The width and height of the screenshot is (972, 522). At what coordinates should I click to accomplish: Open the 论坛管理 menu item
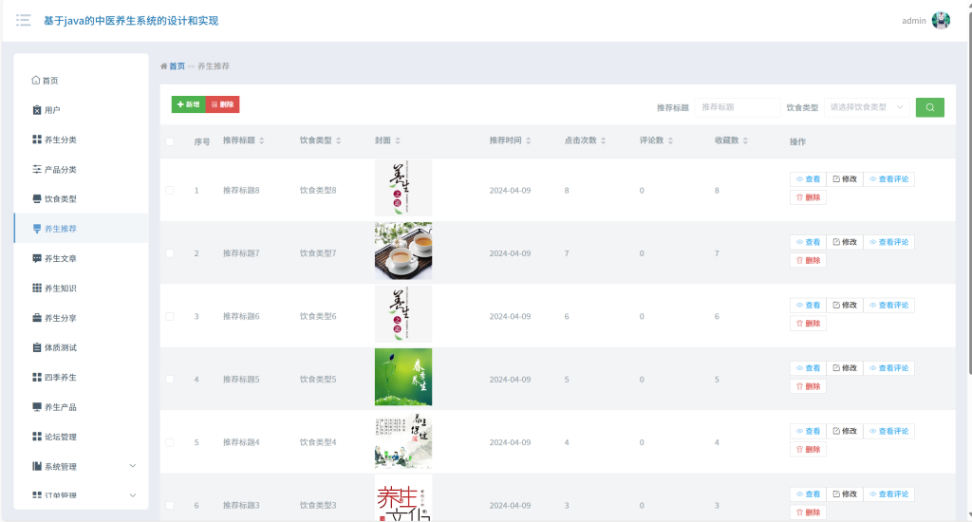[82, 437]
